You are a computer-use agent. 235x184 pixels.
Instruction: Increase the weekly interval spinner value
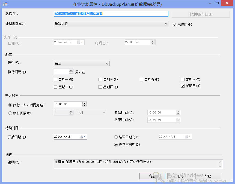click(x=71, y=70)
